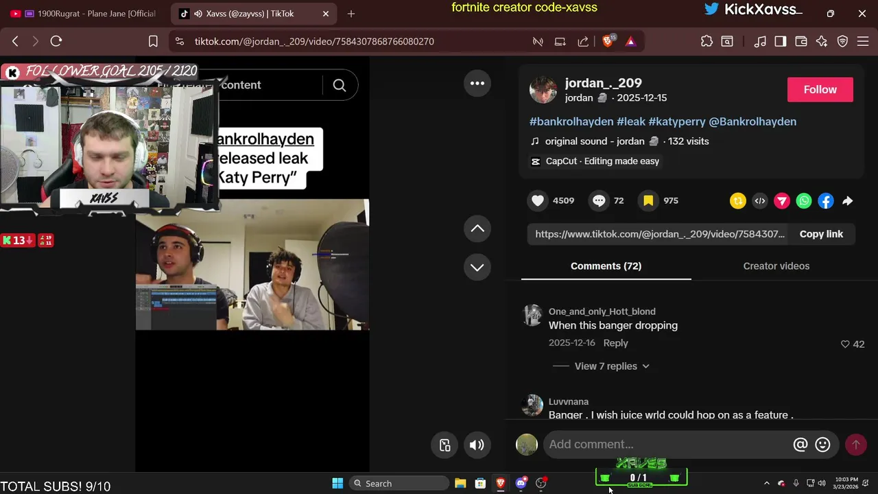Image resolution: width=878 pixels, height=494 pixels.
Task: Open the @Bankrolhayden mention
Action: [x=752, y=121]
